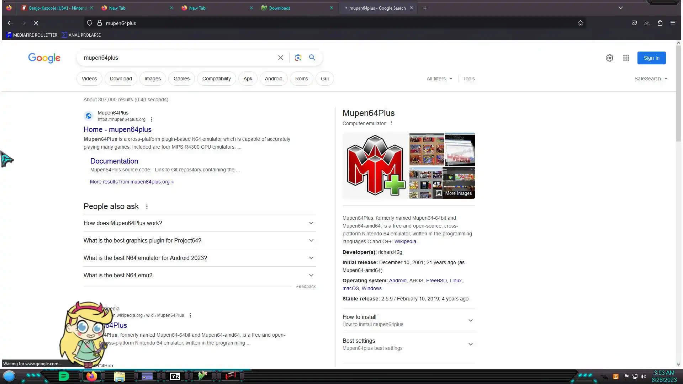This screenshot has height=384, width=683.
Task: Click the Google Lens image search icon
Action: pyautogui.click(x=298, y=58)
